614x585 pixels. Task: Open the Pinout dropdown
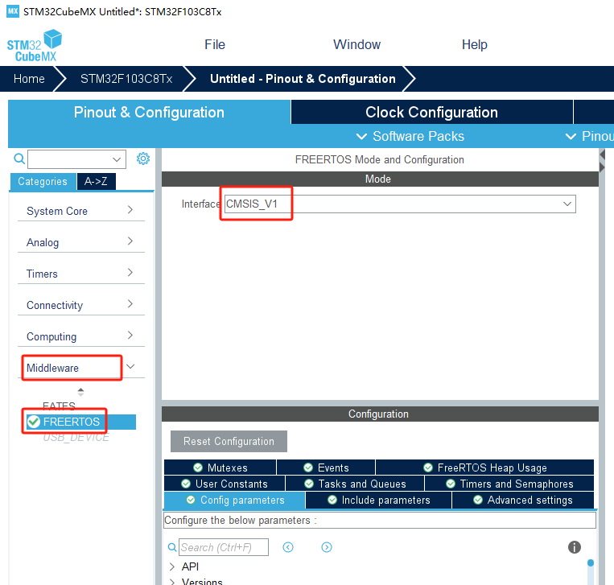click(x=589, y=136)
